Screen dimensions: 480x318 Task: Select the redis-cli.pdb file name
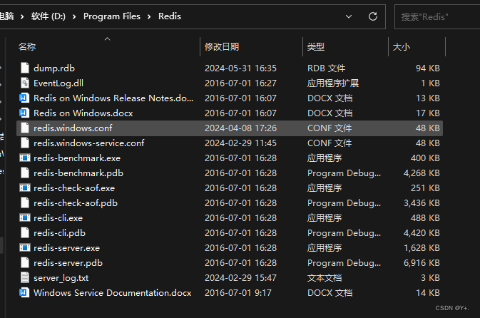coord(60,233)
